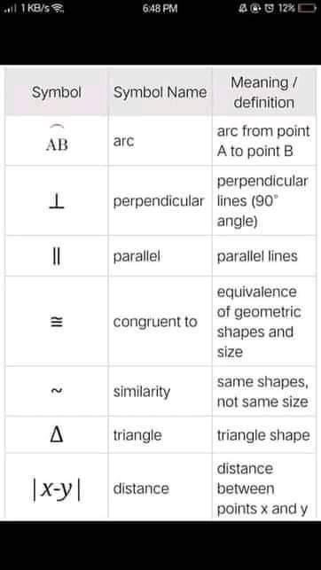Tap 'triangle shape' definition cell
The height and width of the screenshot is (570, 321).
click(263, 435)
